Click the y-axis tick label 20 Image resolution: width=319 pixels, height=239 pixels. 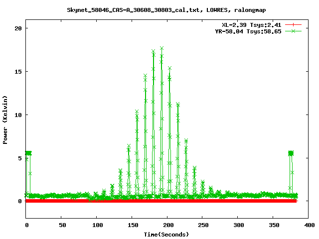click(18, 28)
